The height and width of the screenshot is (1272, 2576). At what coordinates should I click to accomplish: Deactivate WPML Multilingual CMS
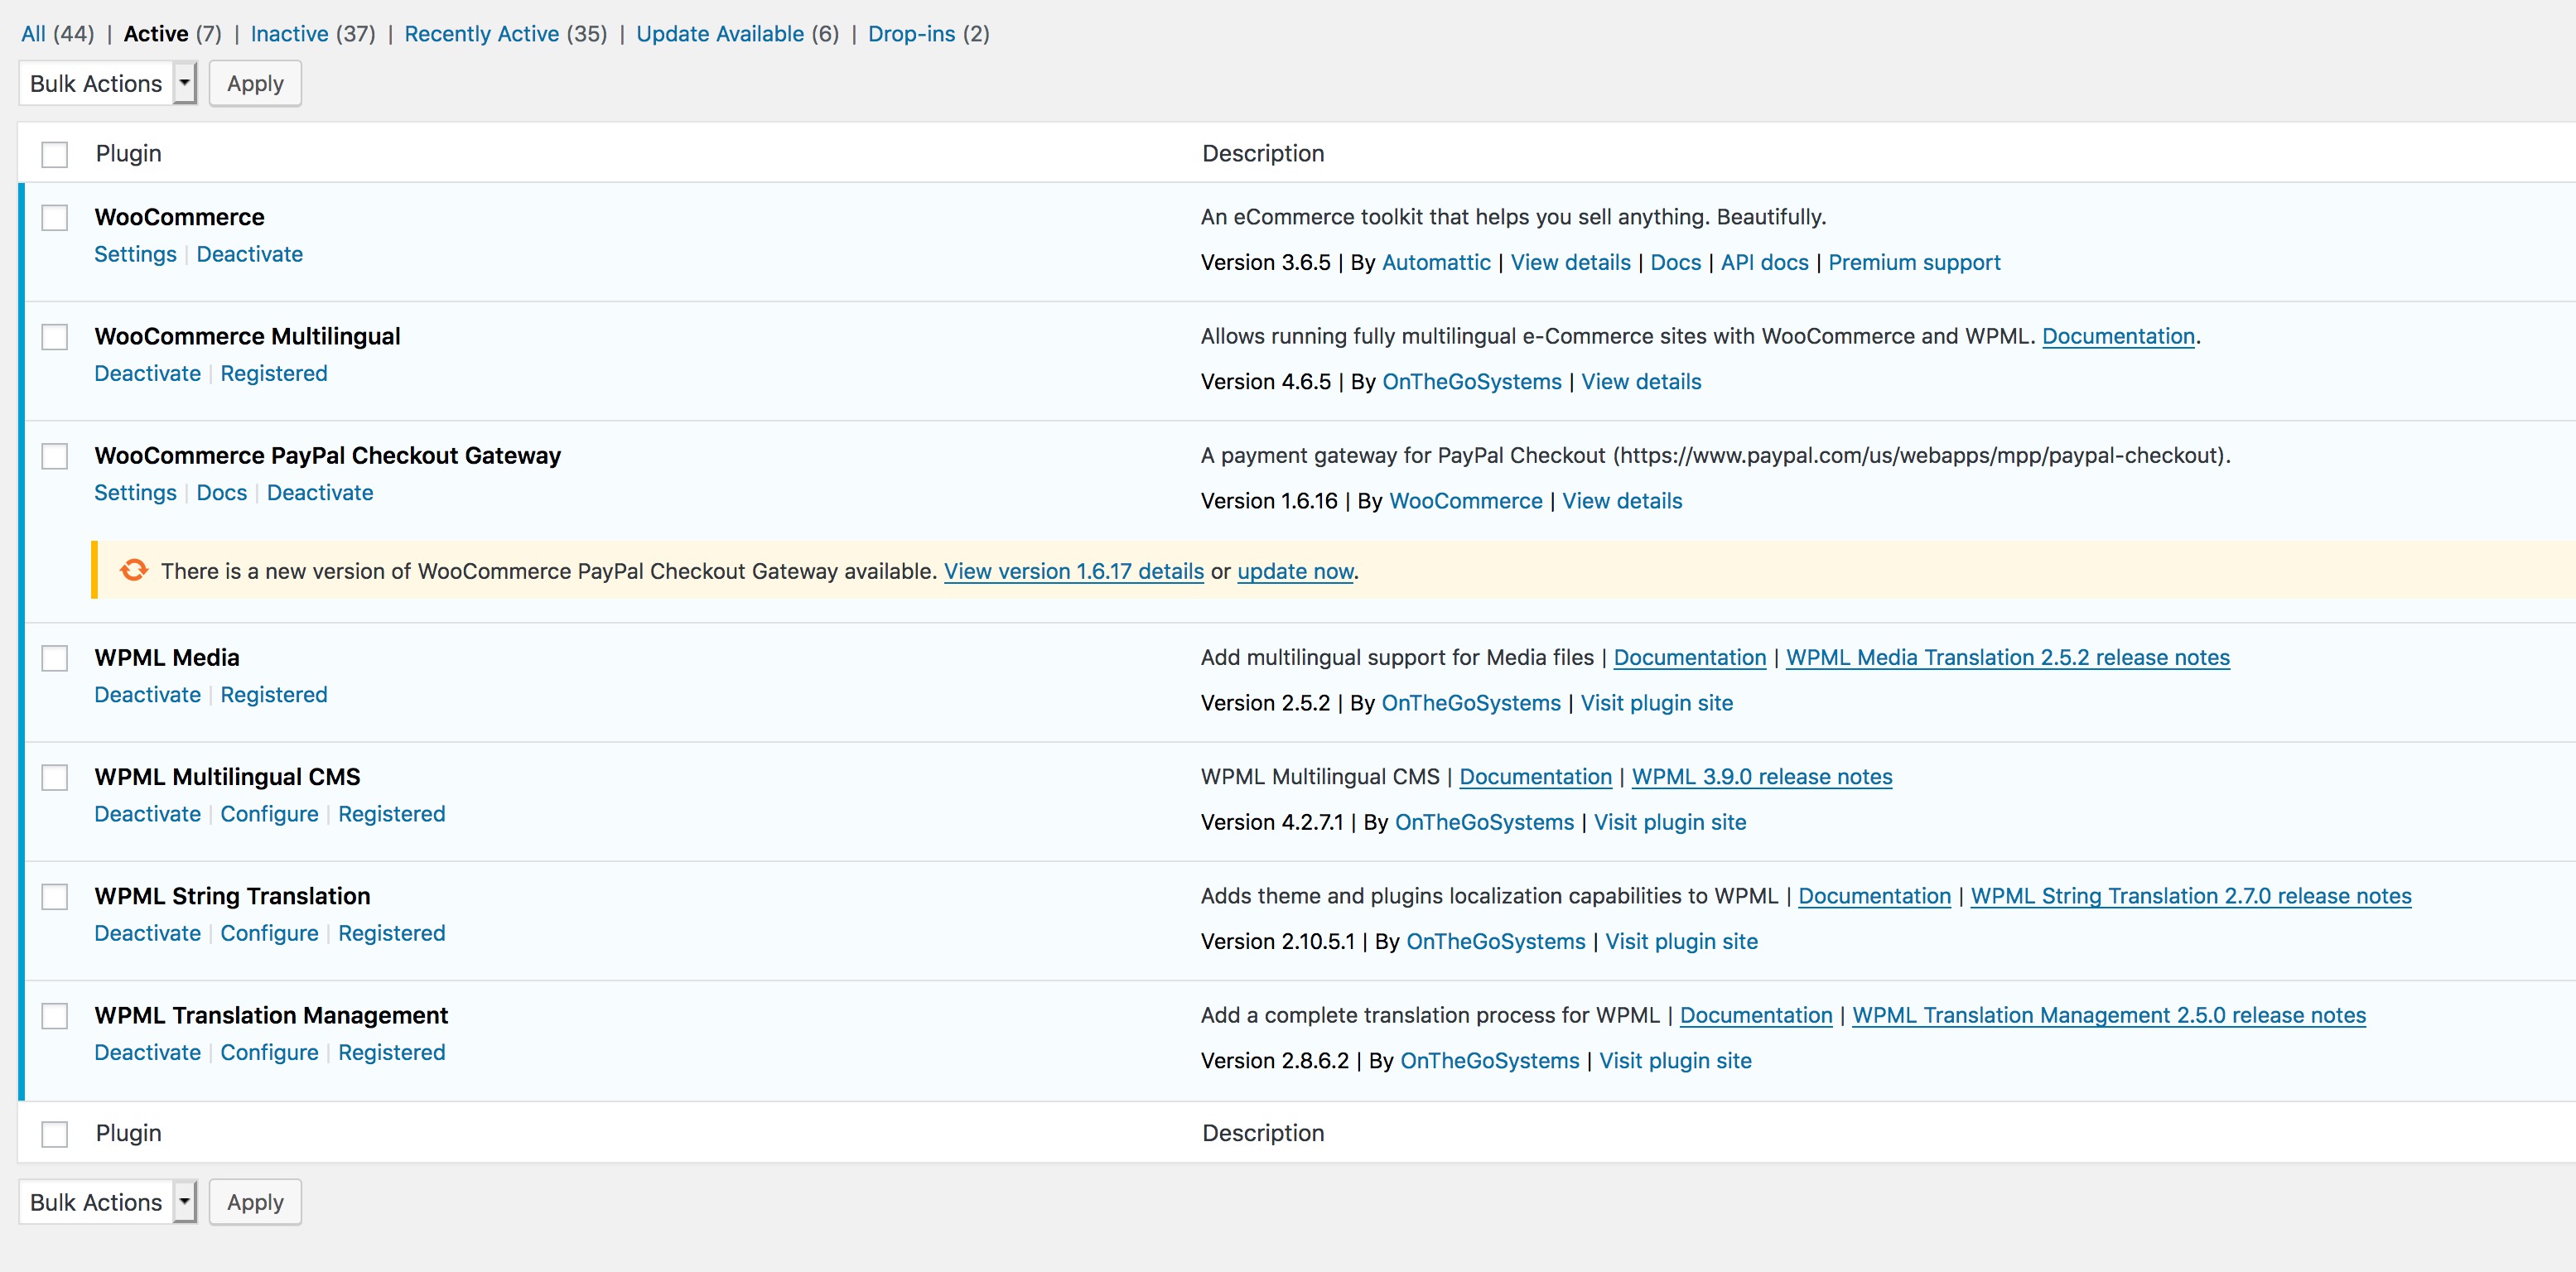[x=147, y=814]
